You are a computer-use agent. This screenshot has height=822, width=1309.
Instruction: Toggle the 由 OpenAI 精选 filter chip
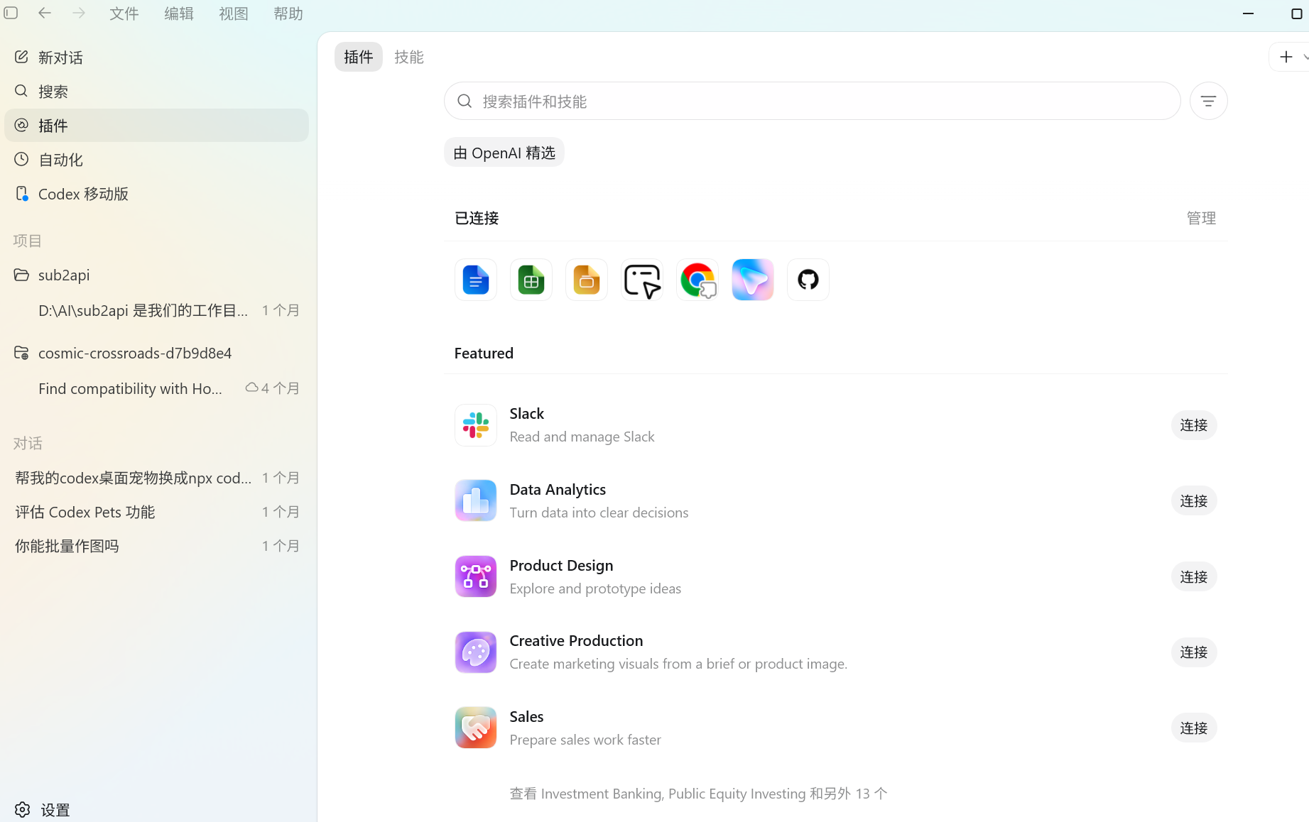504,153
